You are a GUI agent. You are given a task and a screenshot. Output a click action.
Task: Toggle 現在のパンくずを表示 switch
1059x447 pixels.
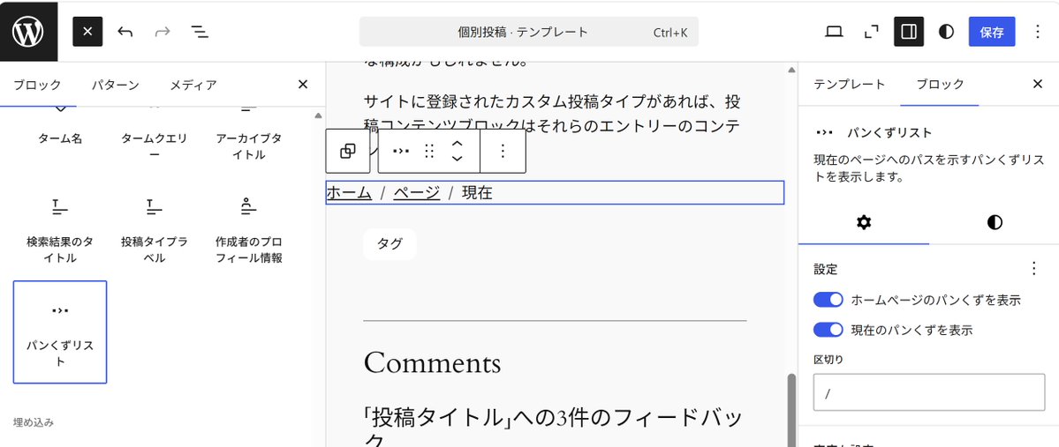[828, 330]
